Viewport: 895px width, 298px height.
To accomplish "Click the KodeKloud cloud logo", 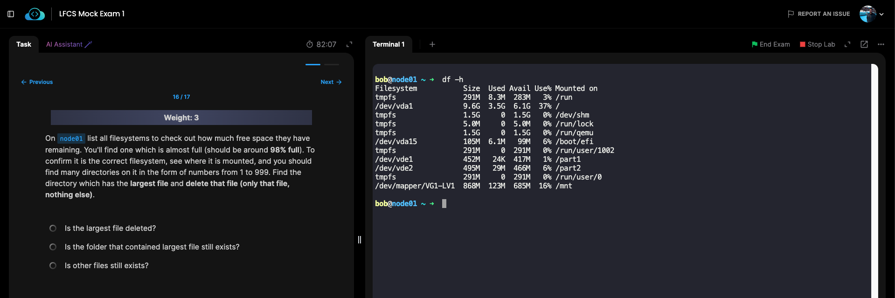I will tap(35, 14).
